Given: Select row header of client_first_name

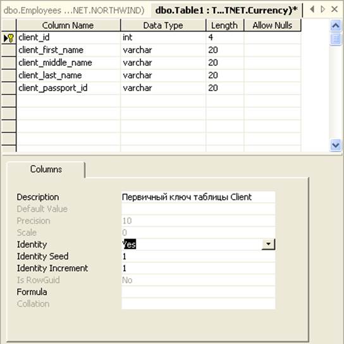Looking at the screenshot, I should coord(9,50).
